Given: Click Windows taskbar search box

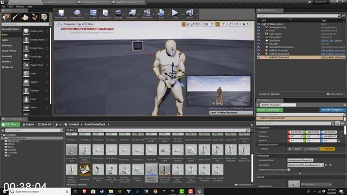Looking at the screenshot, I should (40, 191).
